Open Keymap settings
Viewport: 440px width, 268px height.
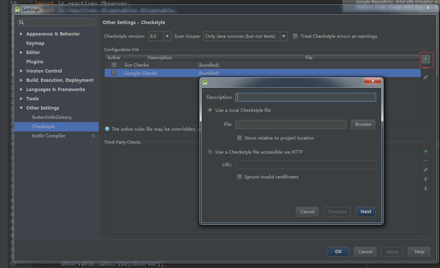tap(35, 43)
